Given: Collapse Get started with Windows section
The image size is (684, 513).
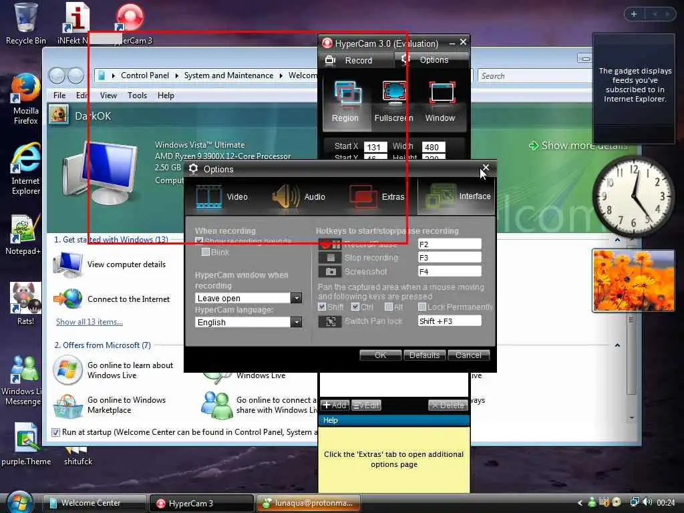Looking at the screenshot, I should click(617, 240).
